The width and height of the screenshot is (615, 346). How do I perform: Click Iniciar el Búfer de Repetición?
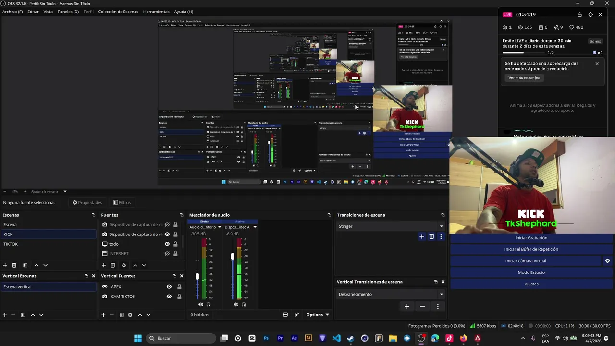[x=531, y=249]
